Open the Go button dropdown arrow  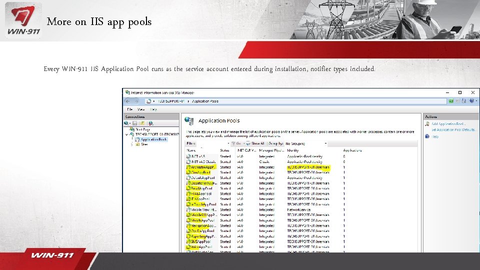point(244,143)
